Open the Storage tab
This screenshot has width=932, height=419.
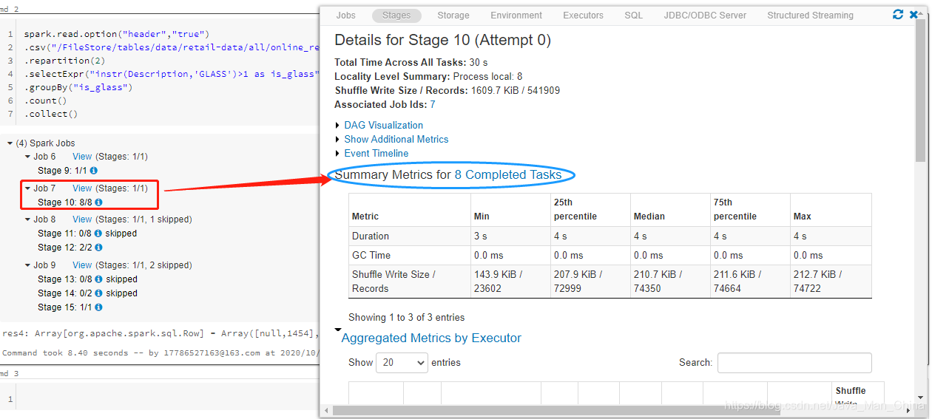tap(453, 16)
